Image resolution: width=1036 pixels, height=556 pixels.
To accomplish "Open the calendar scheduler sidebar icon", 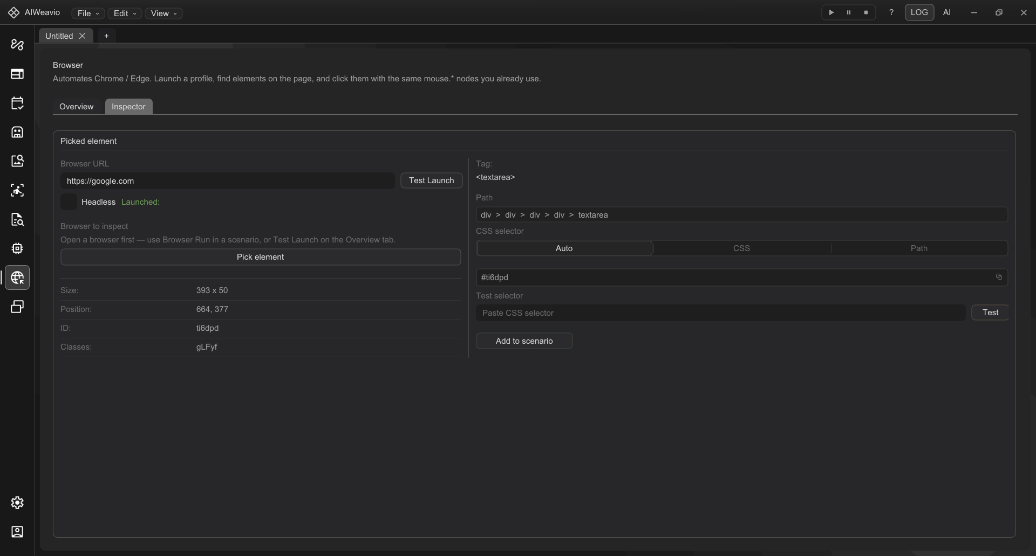I will tap(17, 103).
